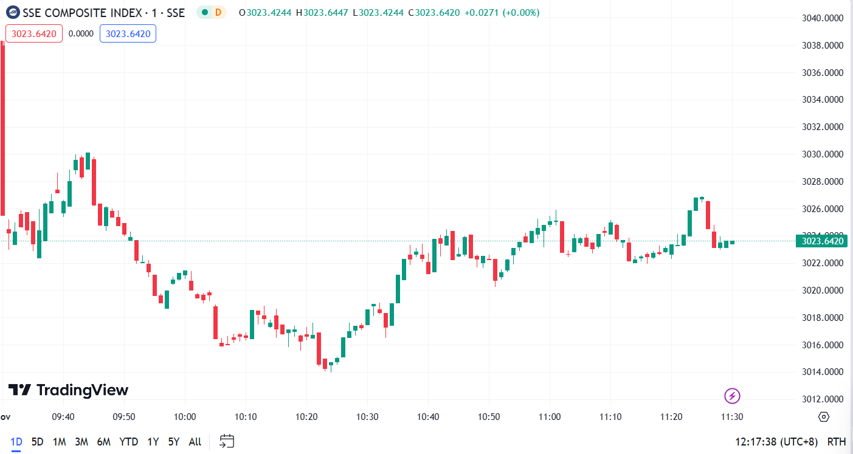This screenshot has width=853, height=454.
Task: Open chart settings hexagon gear icon
Action: [824, 417]
